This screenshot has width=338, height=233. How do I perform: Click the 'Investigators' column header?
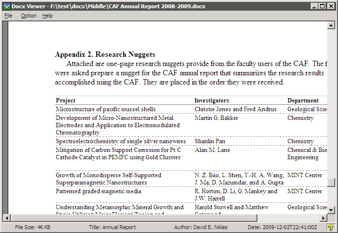pyautogui.click(x=212, y=100)
